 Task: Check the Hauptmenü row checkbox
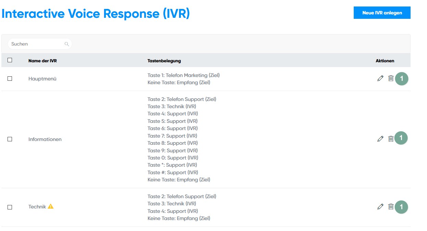pyautogui.click(x=10, y=79)
